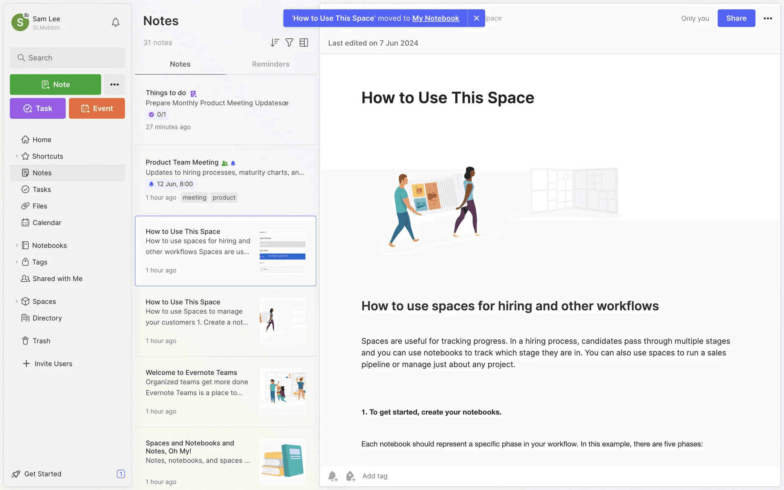Viewport: 784px width, 490px height.
Task: Switch to the Reminders tab
Action: point(270,64)
